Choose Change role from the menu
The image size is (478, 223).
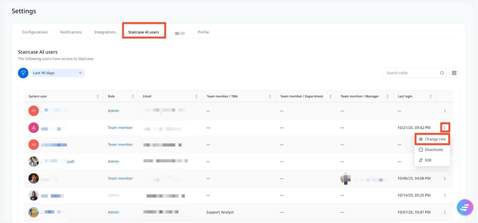pyautogui.click(x=432, y=139)
